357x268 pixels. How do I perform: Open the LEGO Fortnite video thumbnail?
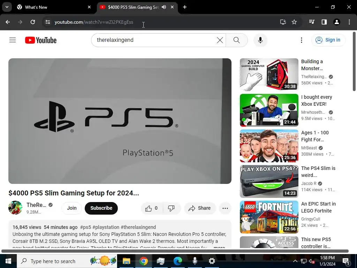tap(269, 217)
